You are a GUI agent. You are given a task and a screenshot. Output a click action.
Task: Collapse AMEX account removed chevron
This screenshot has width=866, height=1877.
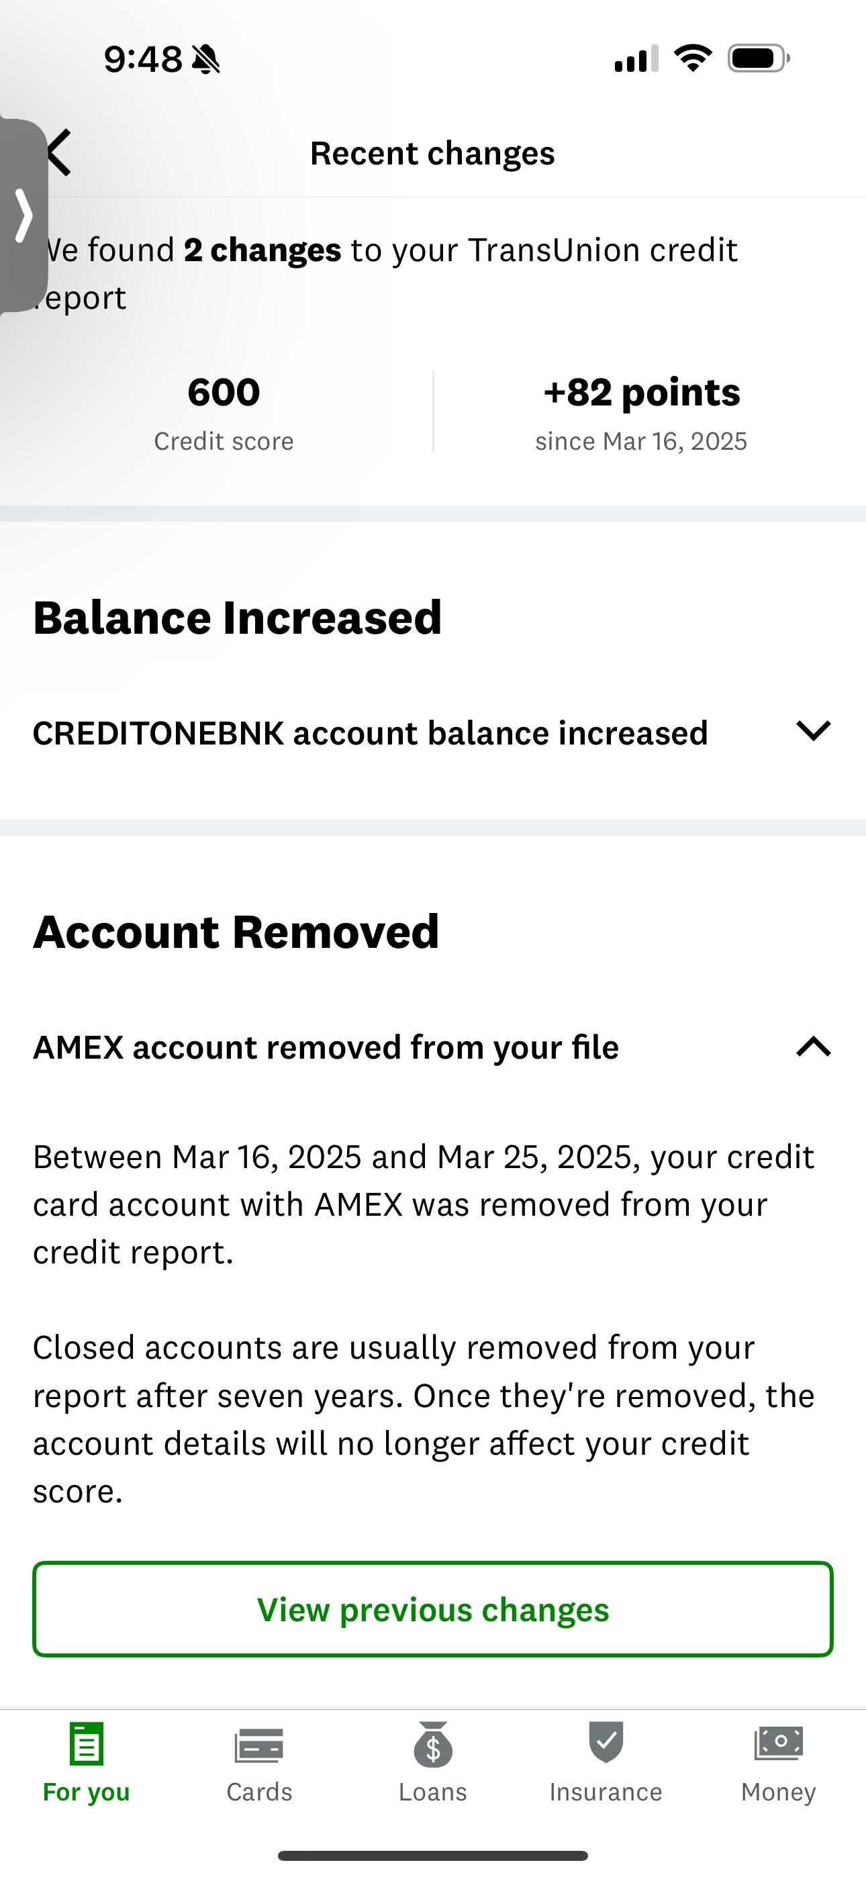tap(814, 1047)
